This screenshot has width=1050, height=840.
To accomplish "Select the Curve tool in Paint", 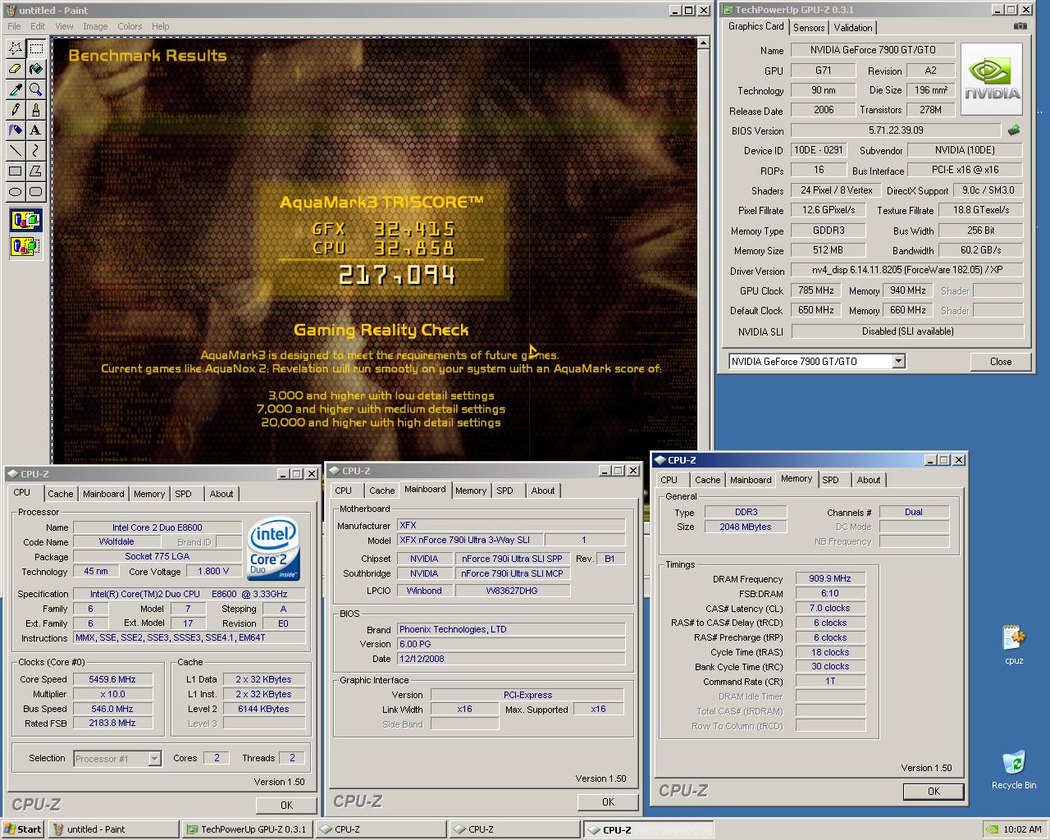I will click(x=35, y=150).
